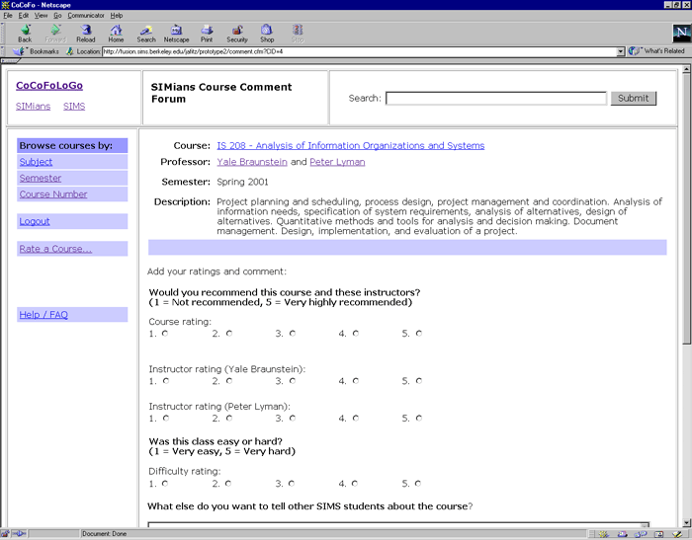The image size is (692, 540).
Task: Select Yale Braunstein instructor rating 2
Action: point(229,380)
